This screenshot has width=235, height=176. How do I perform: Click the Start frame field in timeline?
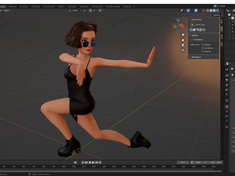201,162
